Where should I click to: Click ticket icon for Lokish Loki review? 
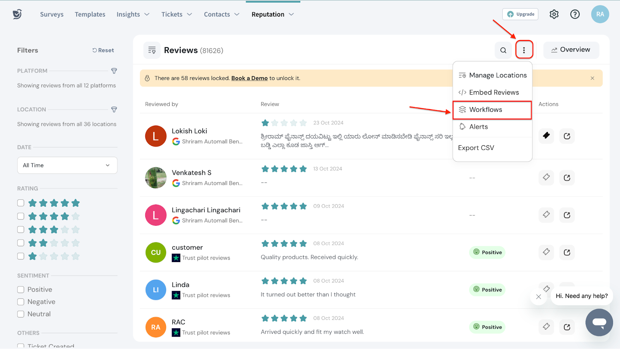(x=546, y=136)
